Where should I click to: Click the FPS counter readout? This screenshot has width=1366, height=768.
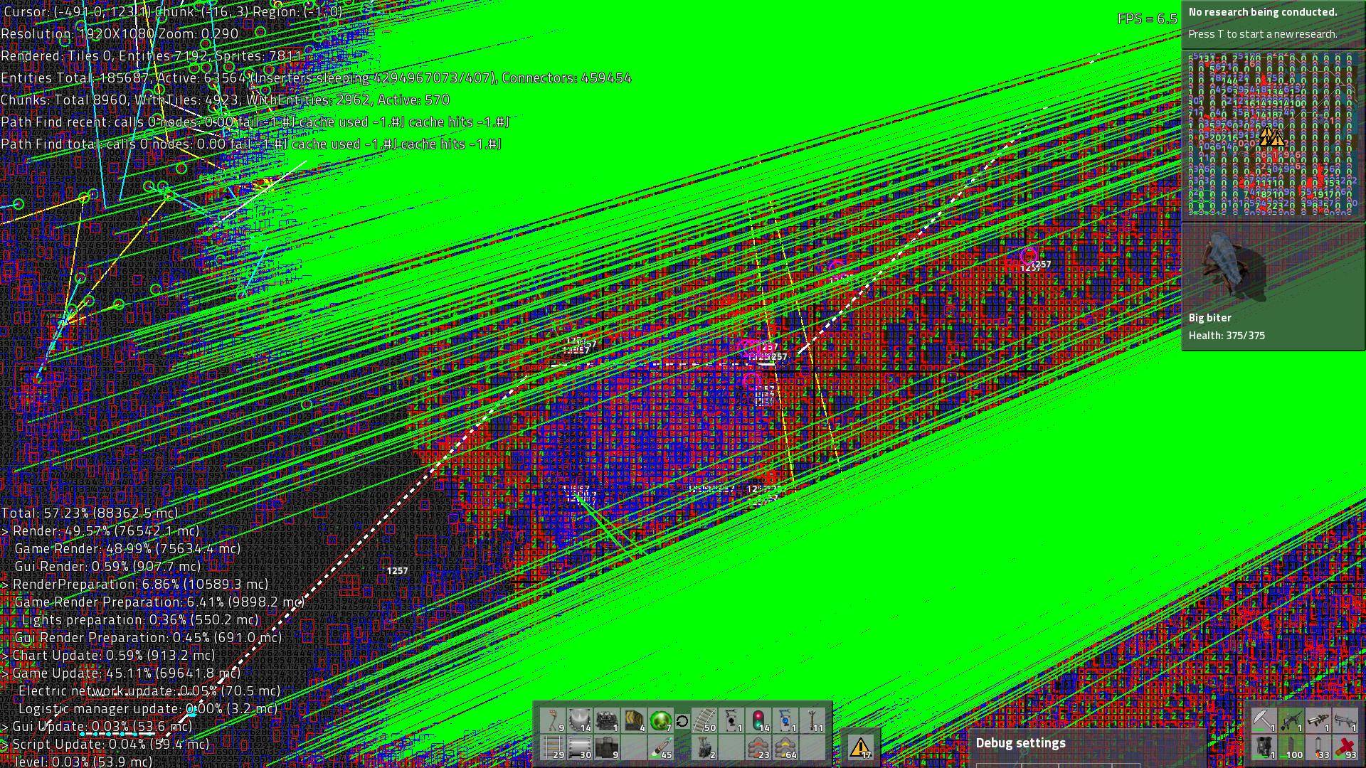pos(1147,19)
